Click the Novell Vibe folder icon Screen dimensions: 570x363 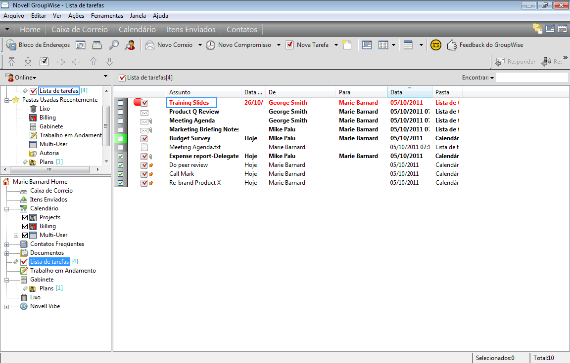pyautogui.click(x=24, y=306)
